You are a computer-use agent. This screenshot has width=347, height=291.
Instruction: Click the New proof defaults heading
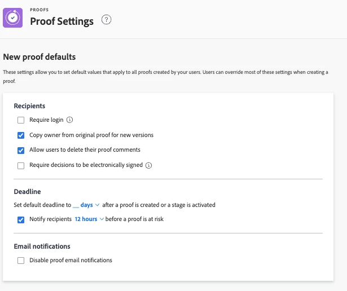point(39,57)
